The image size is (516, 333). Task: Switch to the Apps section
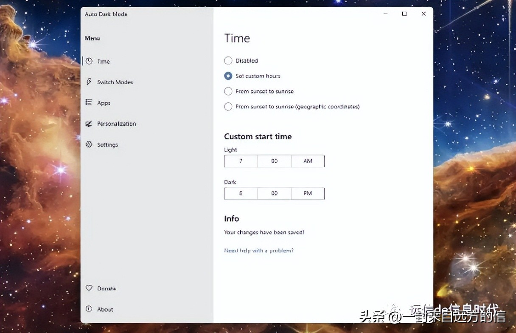pos(104,103)
